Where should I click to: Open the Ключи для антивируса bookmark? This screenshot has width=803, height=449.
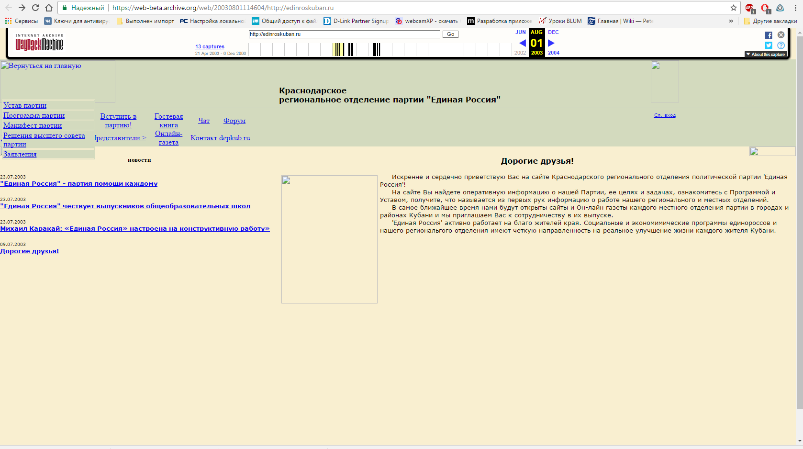pyautogui.click(x=77, y=21)
